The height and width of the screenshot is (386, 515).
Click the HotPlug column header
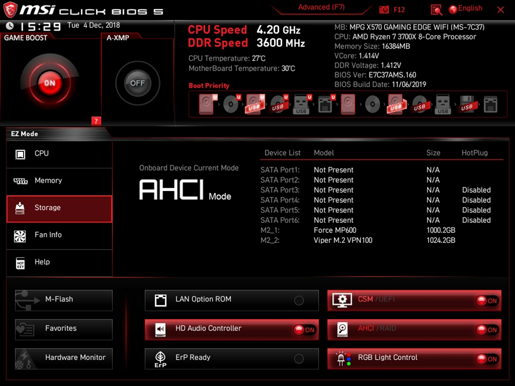tap(475, 153)
